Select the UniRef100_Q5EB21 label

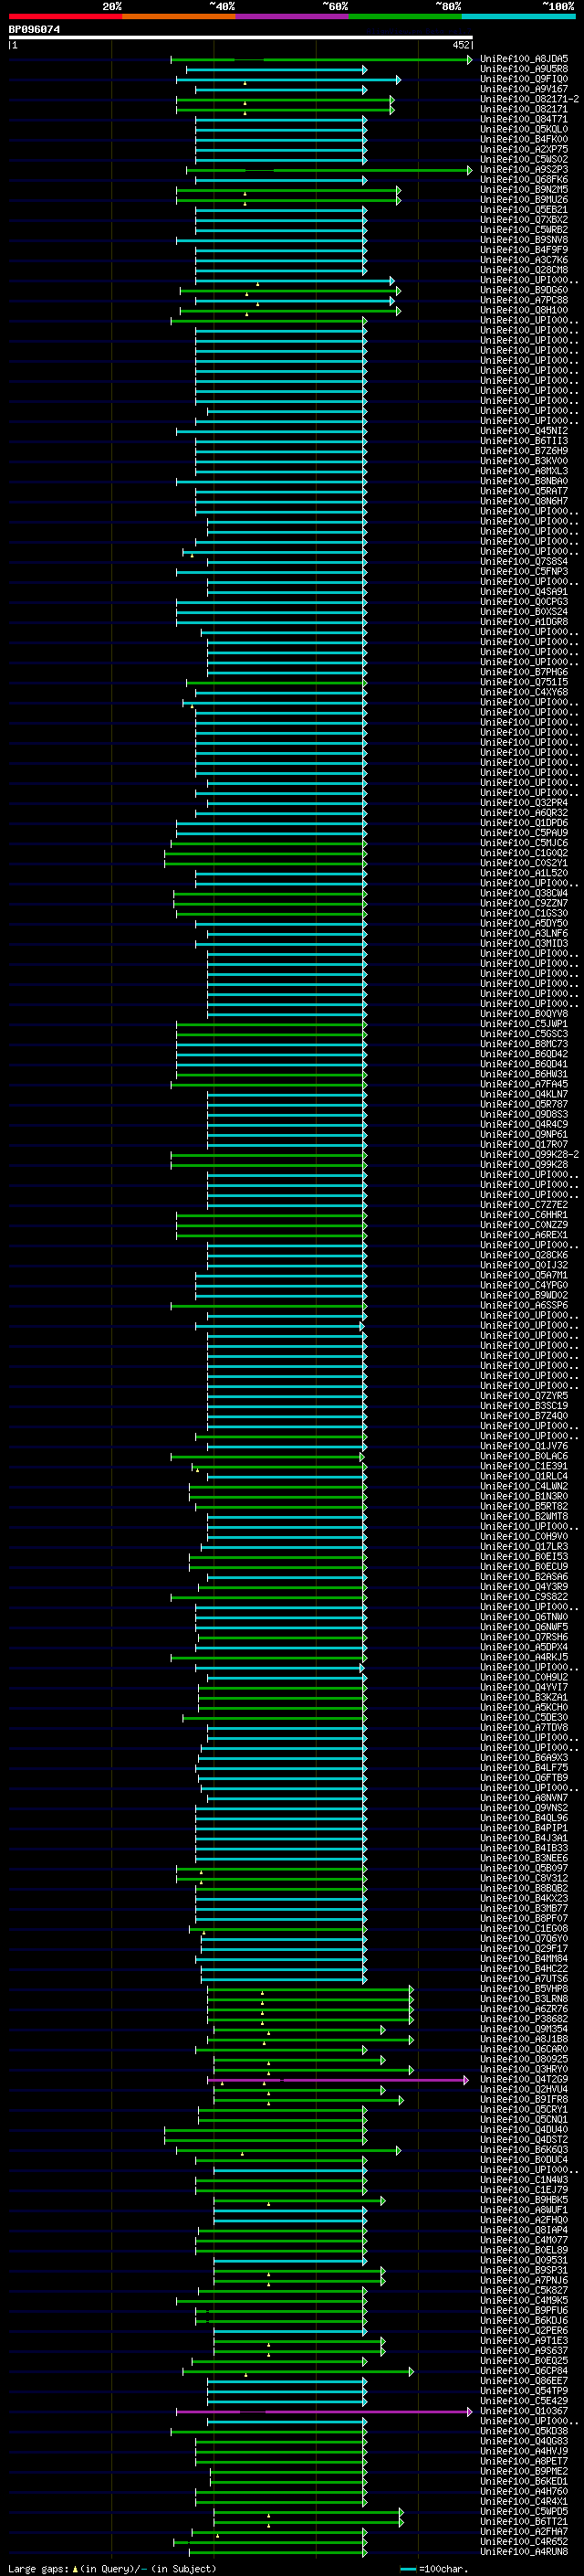[x=524, y=210]
